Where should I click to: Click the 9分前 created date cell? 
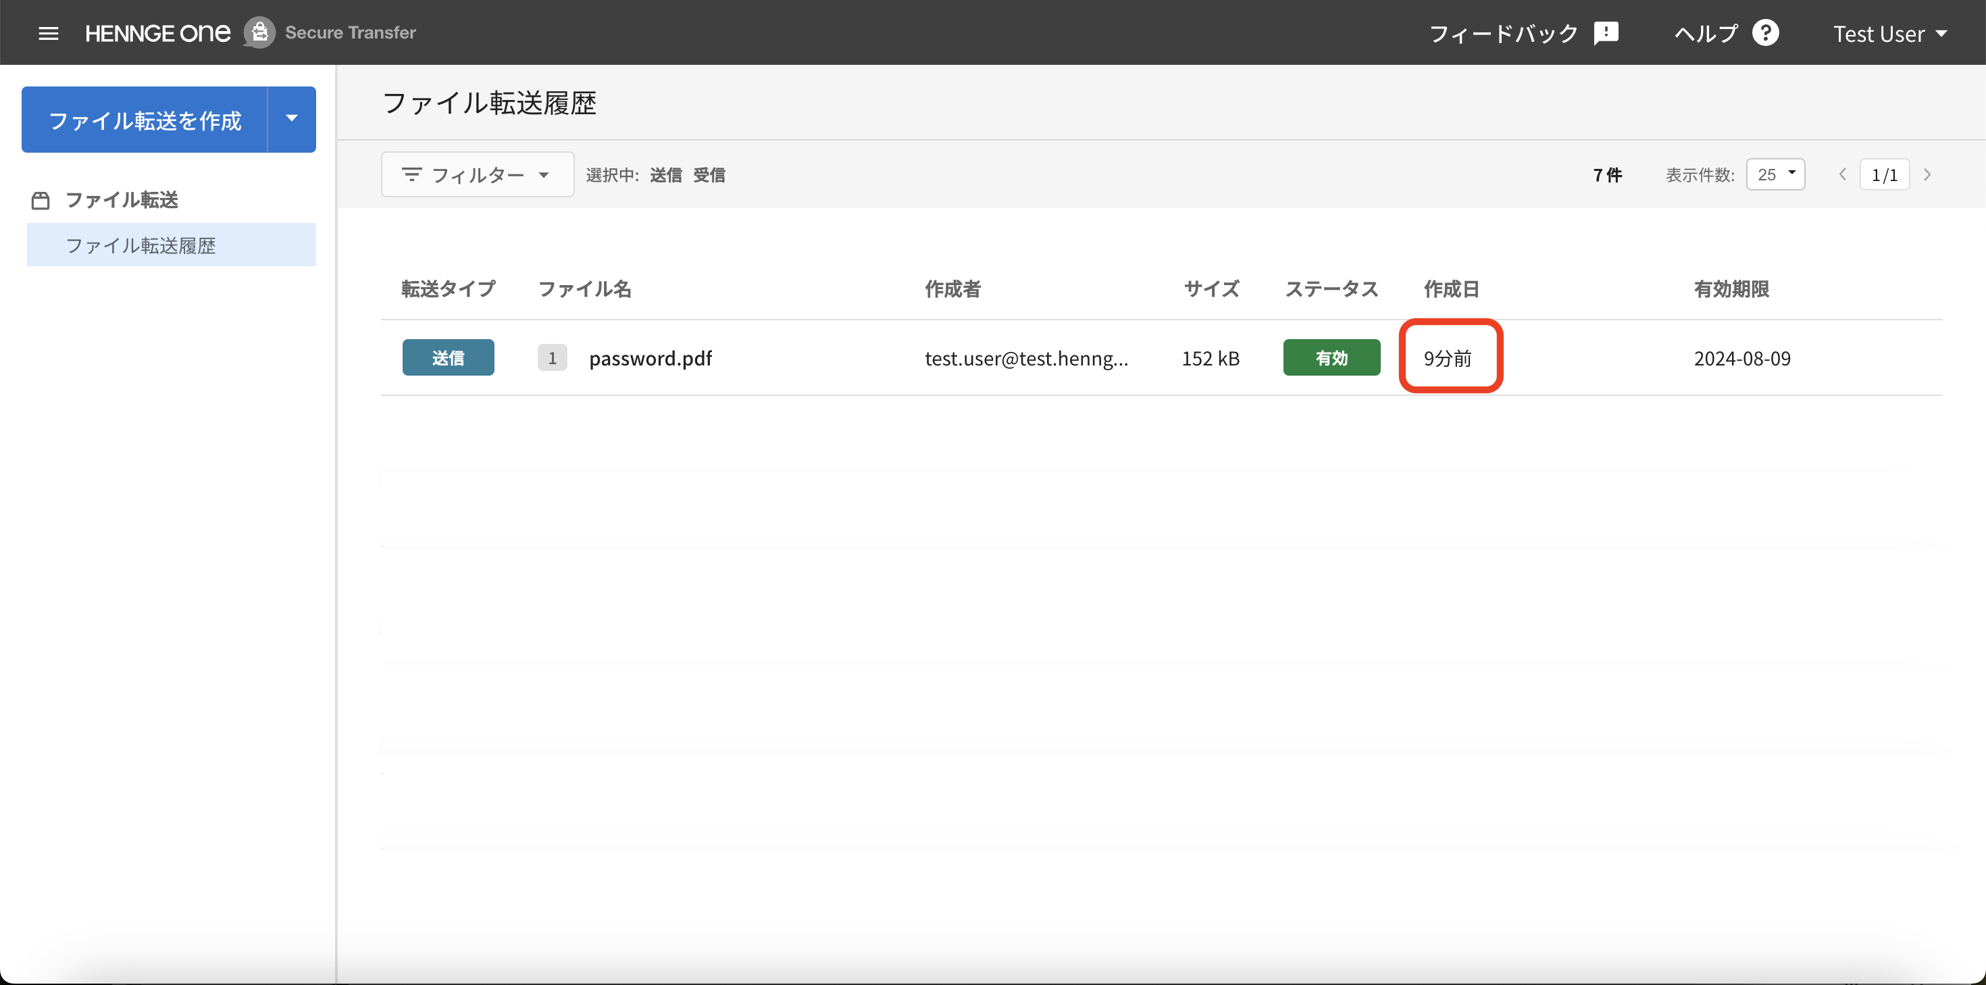click(1447, 358)
